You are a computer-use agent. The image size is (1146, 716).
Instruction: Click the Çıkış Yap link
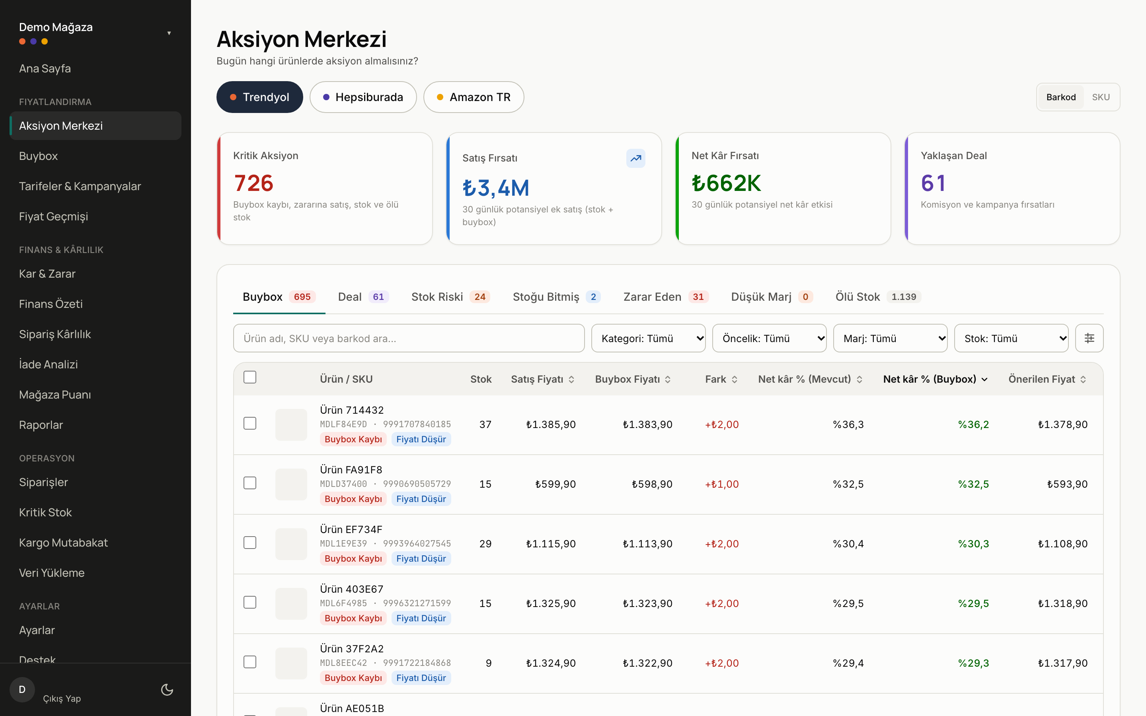pos(62,698)
